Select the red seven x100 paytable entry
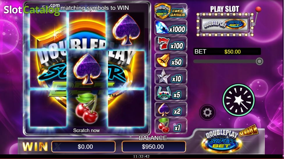 coord(171,44)
